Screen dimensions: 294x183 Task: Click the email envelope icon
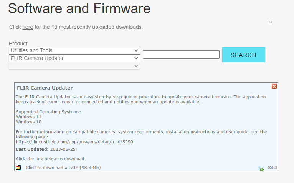261,168
